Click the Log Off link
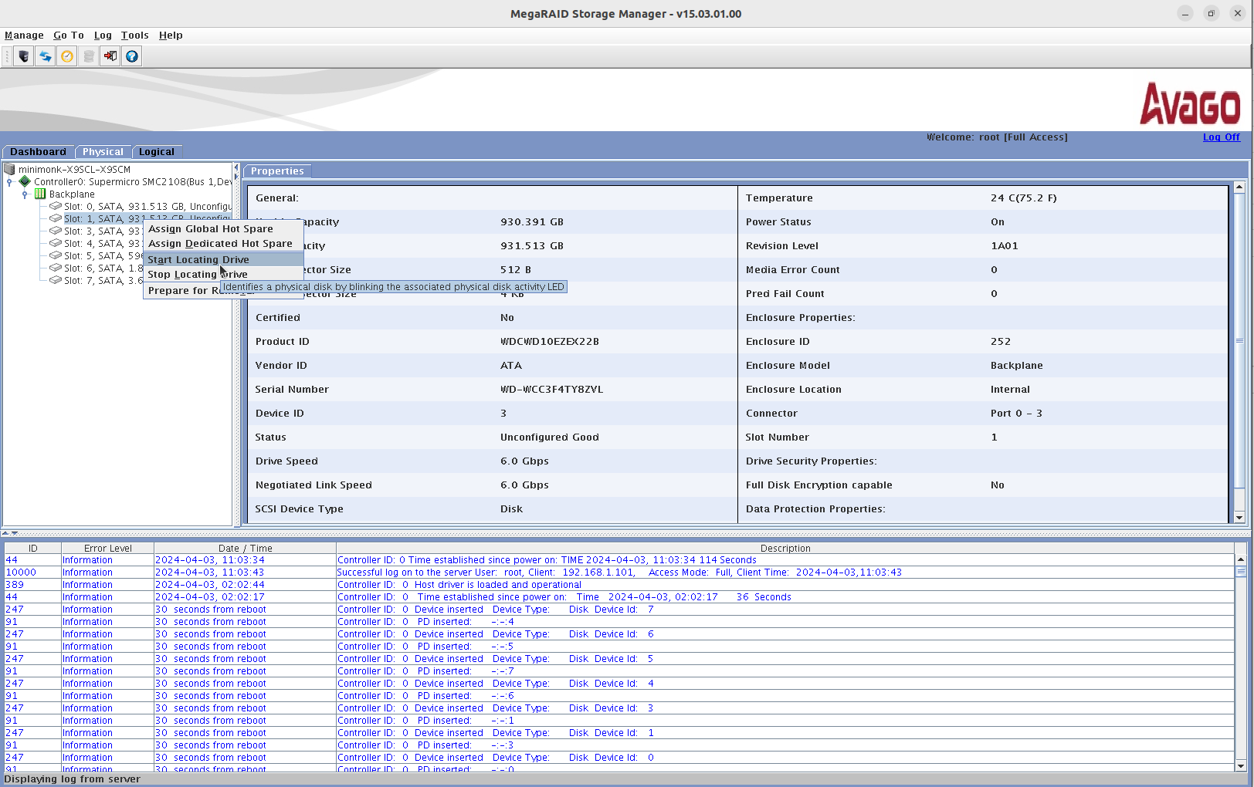 click(x=1222, y=137)
